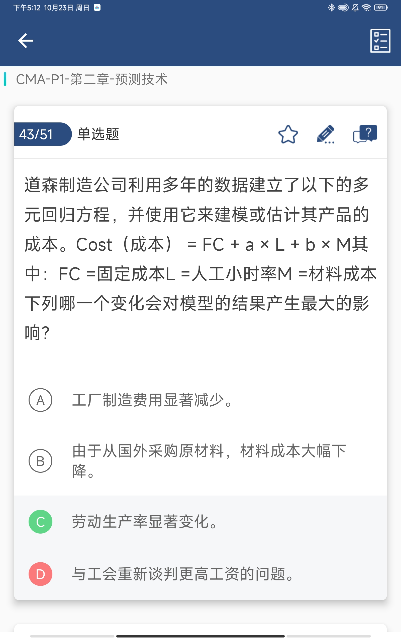Tap the Bluetooth status icon
This screenshot has height=641, width=401.
point(331,8)
